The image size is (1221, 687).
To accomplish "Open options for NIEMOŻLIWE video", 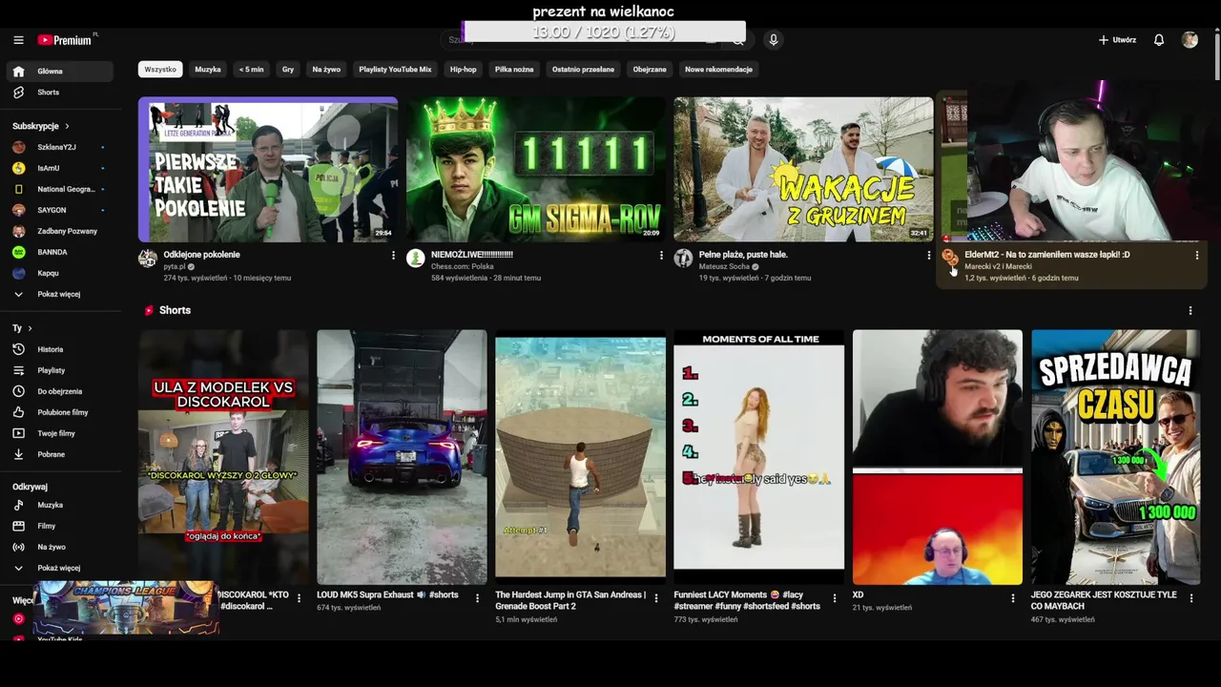I will [x=661, y=256].
